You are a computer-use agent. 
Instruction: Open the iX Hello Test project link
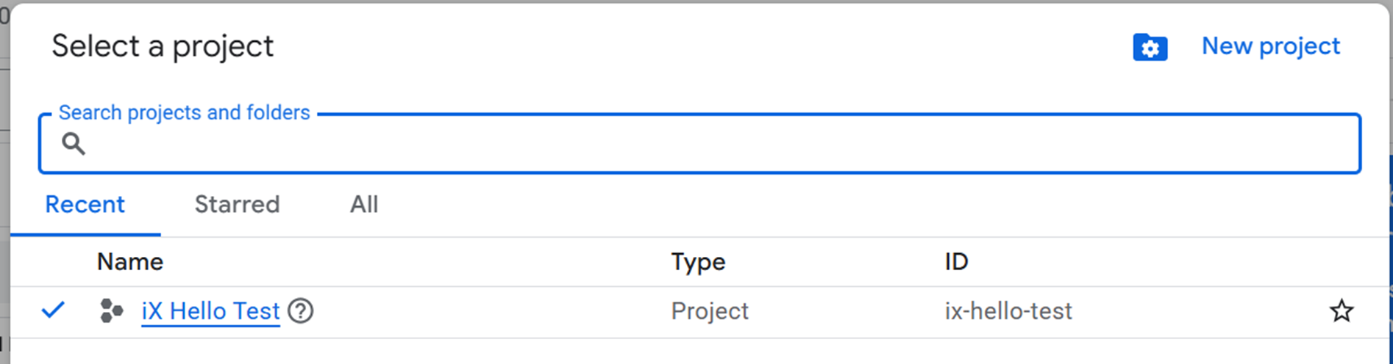(x=210, y=311)
